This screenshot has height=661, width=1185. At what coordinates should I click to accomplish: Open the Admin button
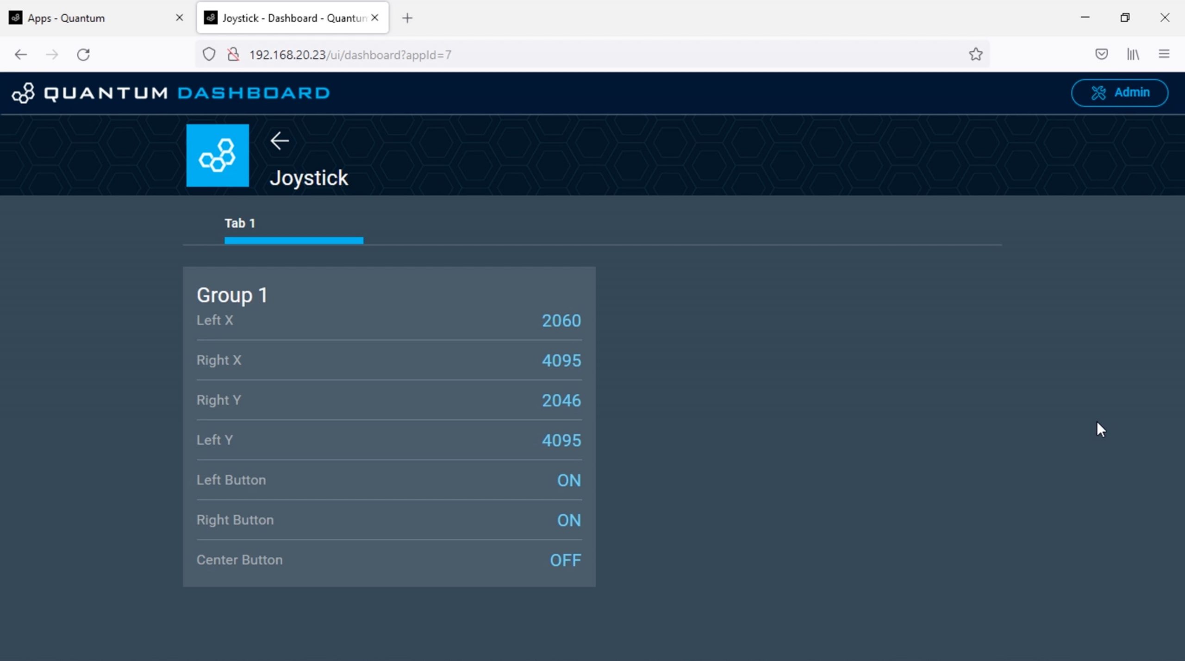coord(1119,93)
